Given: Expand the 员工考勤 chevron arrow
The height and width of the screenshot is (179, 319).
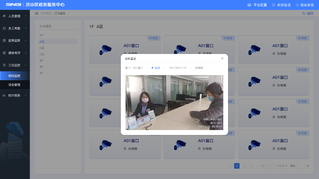Looking at the screenshot, I should (x=26, y=28).
